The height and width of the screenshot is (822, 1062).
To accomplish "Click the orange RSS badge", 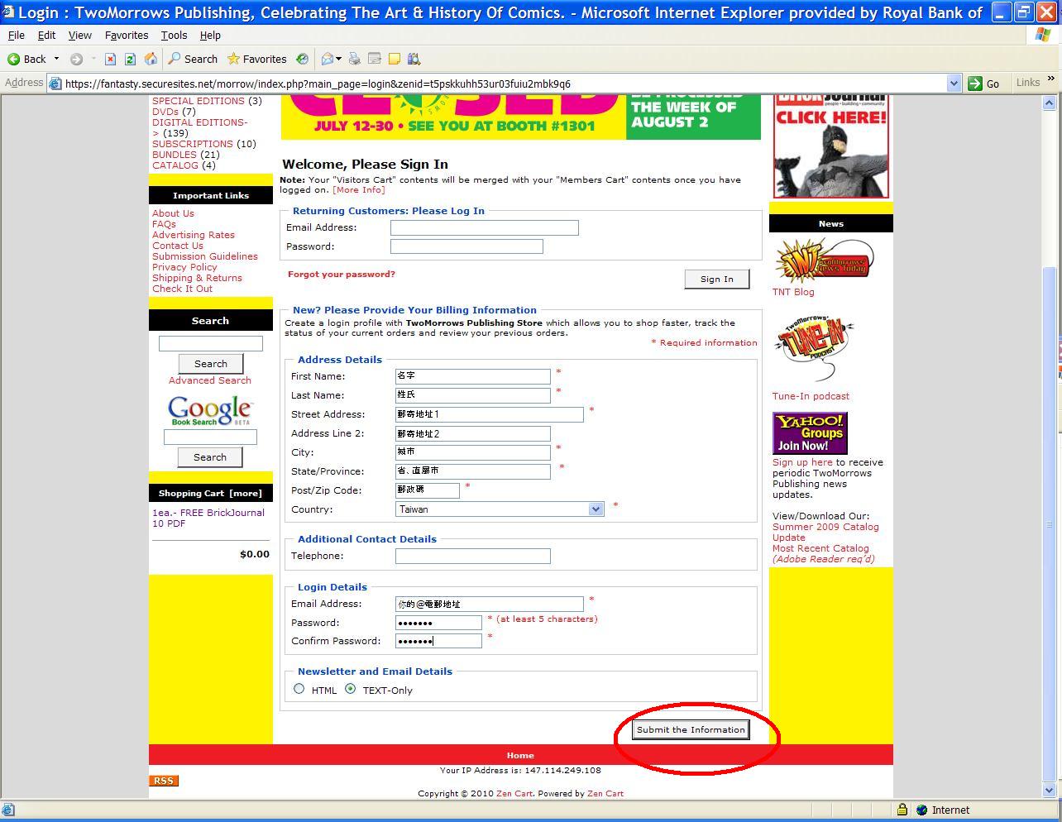I will tap(164, 781).
